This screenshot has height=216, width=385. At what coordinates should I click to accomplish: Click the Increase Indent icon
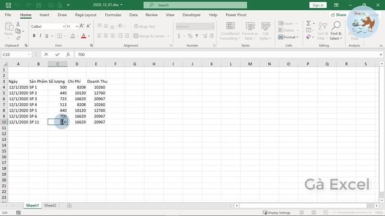pos(127,36)
